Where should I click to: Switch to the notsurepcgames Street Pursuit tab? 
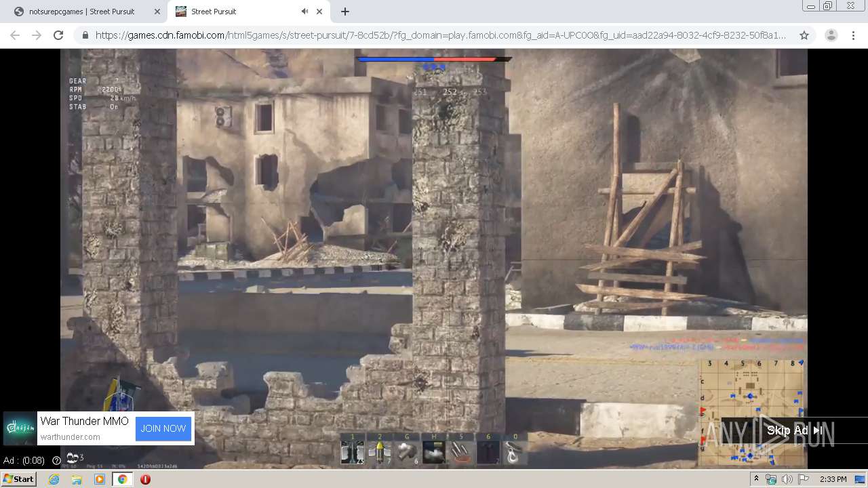click(x=81, y=12)
